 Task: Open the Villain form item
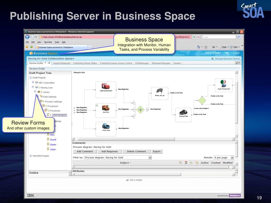point(53,150)
